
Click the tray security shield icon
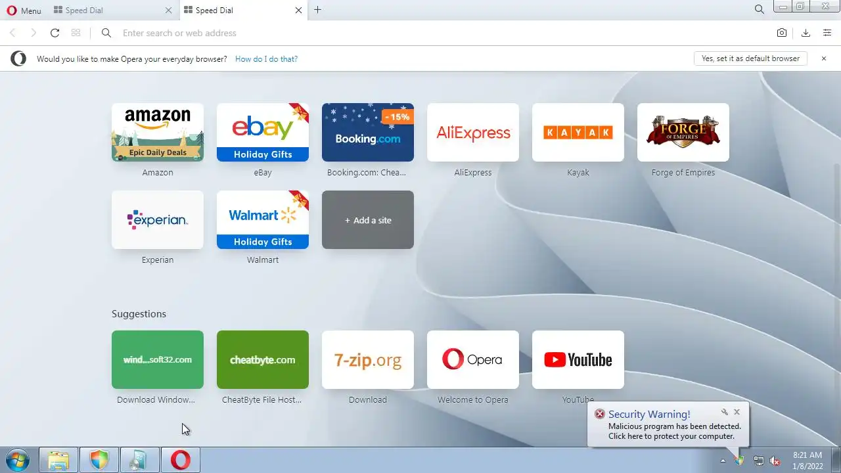coord(740,461)
